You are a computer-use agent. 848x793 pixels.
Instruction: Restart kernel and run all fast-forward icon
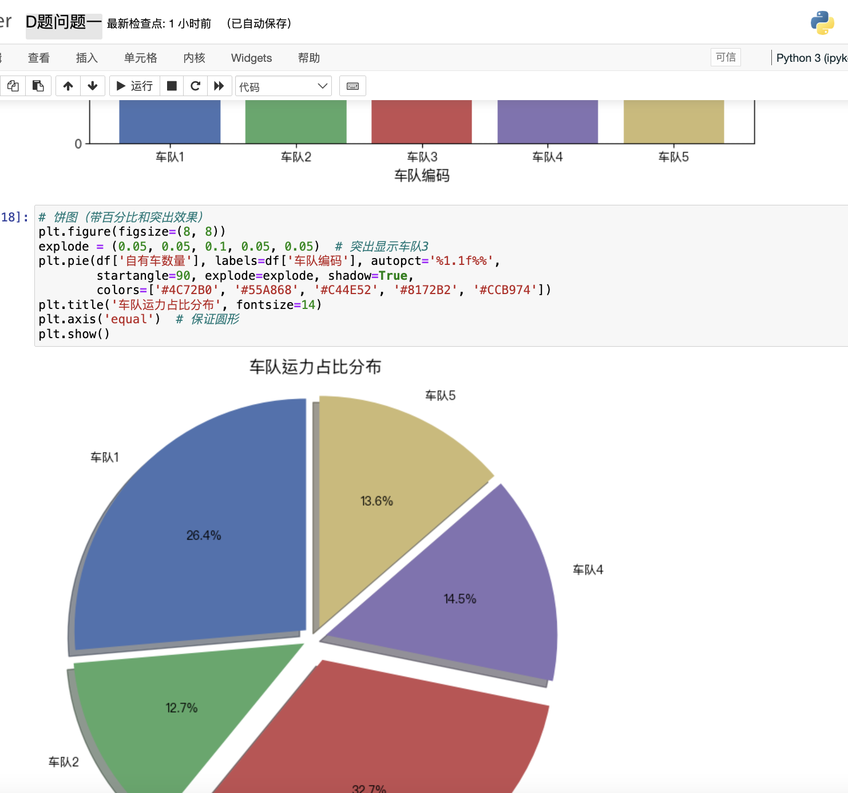point(219,86)
